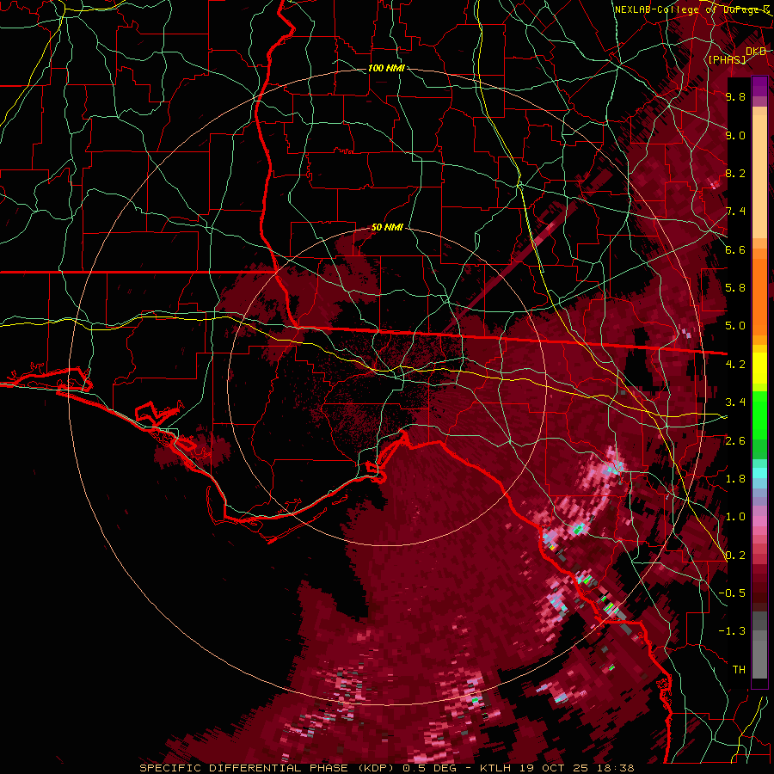Click the '1.0' color scale value
This screenshot has width=774, height=774.
tap(735, 517)
